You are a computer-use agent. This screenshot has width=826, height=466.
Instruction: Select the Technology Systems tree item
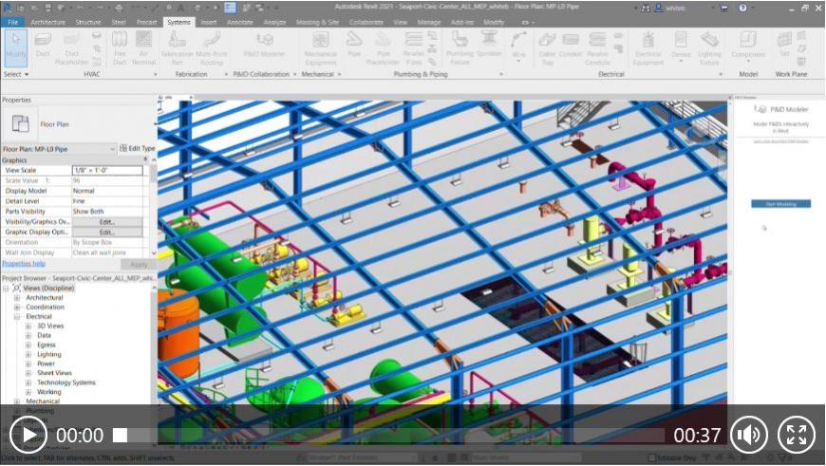66,382
